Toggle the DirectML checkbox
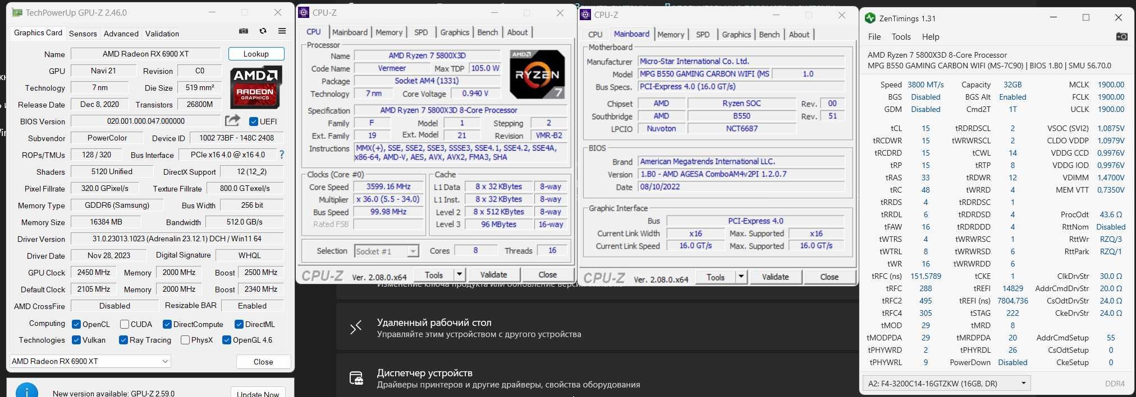This screenshot has height=397, width=1136. pos(239,324)
